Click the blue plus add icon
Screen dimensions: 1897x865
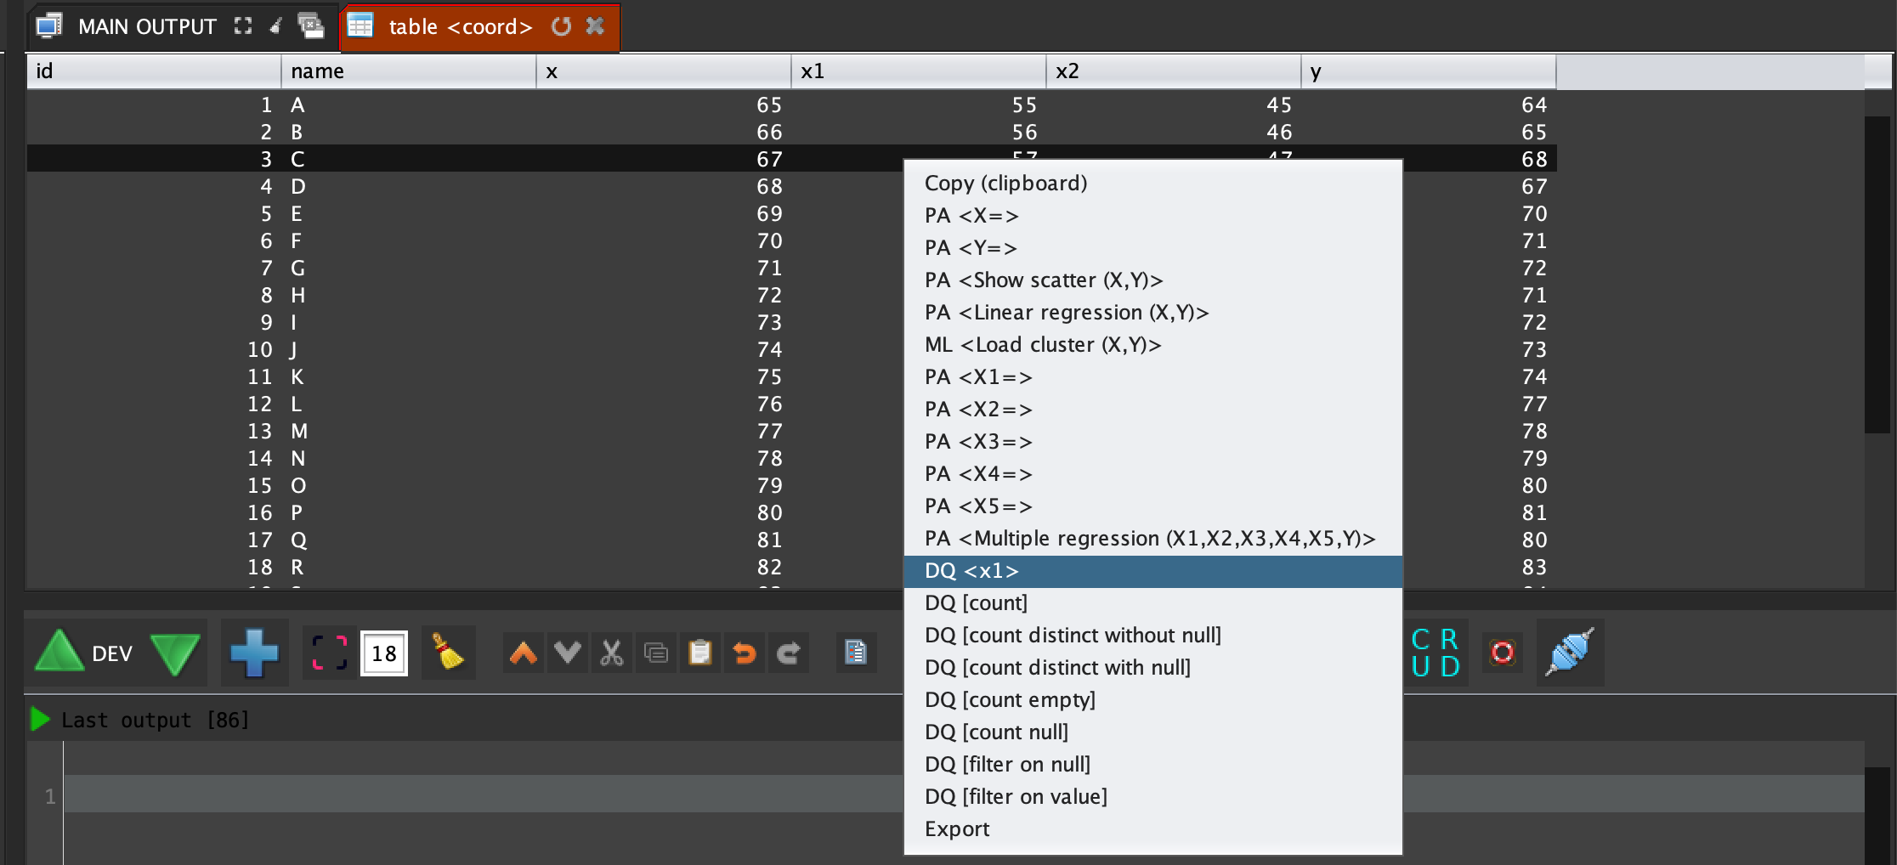click(x=254, y=653)
